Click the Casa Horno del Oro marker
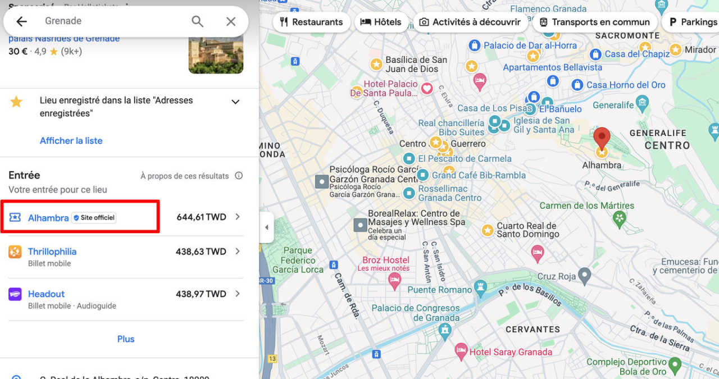Viewport: 719px width, 379px height. pyautogui.click(x=577, y=85)
